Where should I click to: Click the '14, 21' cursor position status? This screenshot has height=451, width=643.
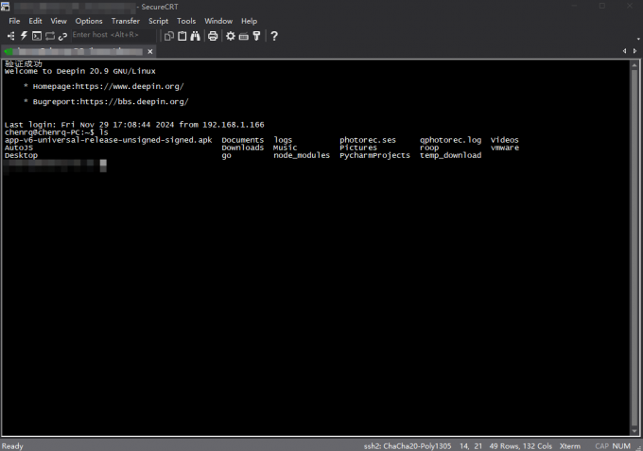coord(471,446)
